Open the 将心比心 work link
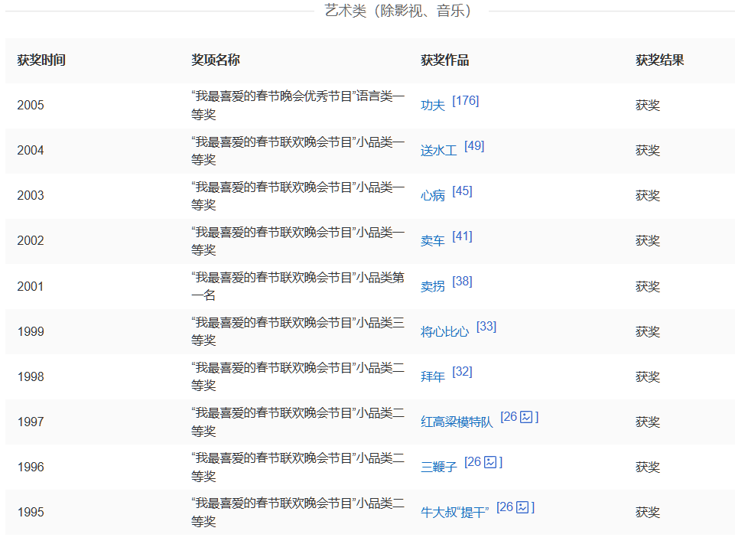This screenshot has height=544, width=735. click(444, 331)
